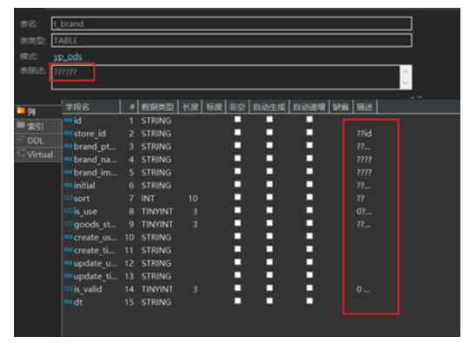
Task: Click the Virtual tab icon
Action: pos(21,153)
